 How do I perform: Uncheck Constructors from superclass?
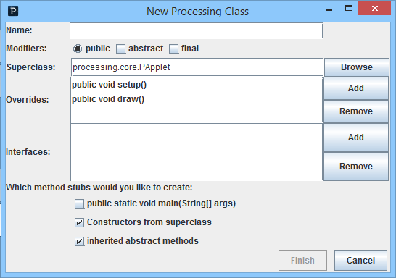(x=79, y=223)
